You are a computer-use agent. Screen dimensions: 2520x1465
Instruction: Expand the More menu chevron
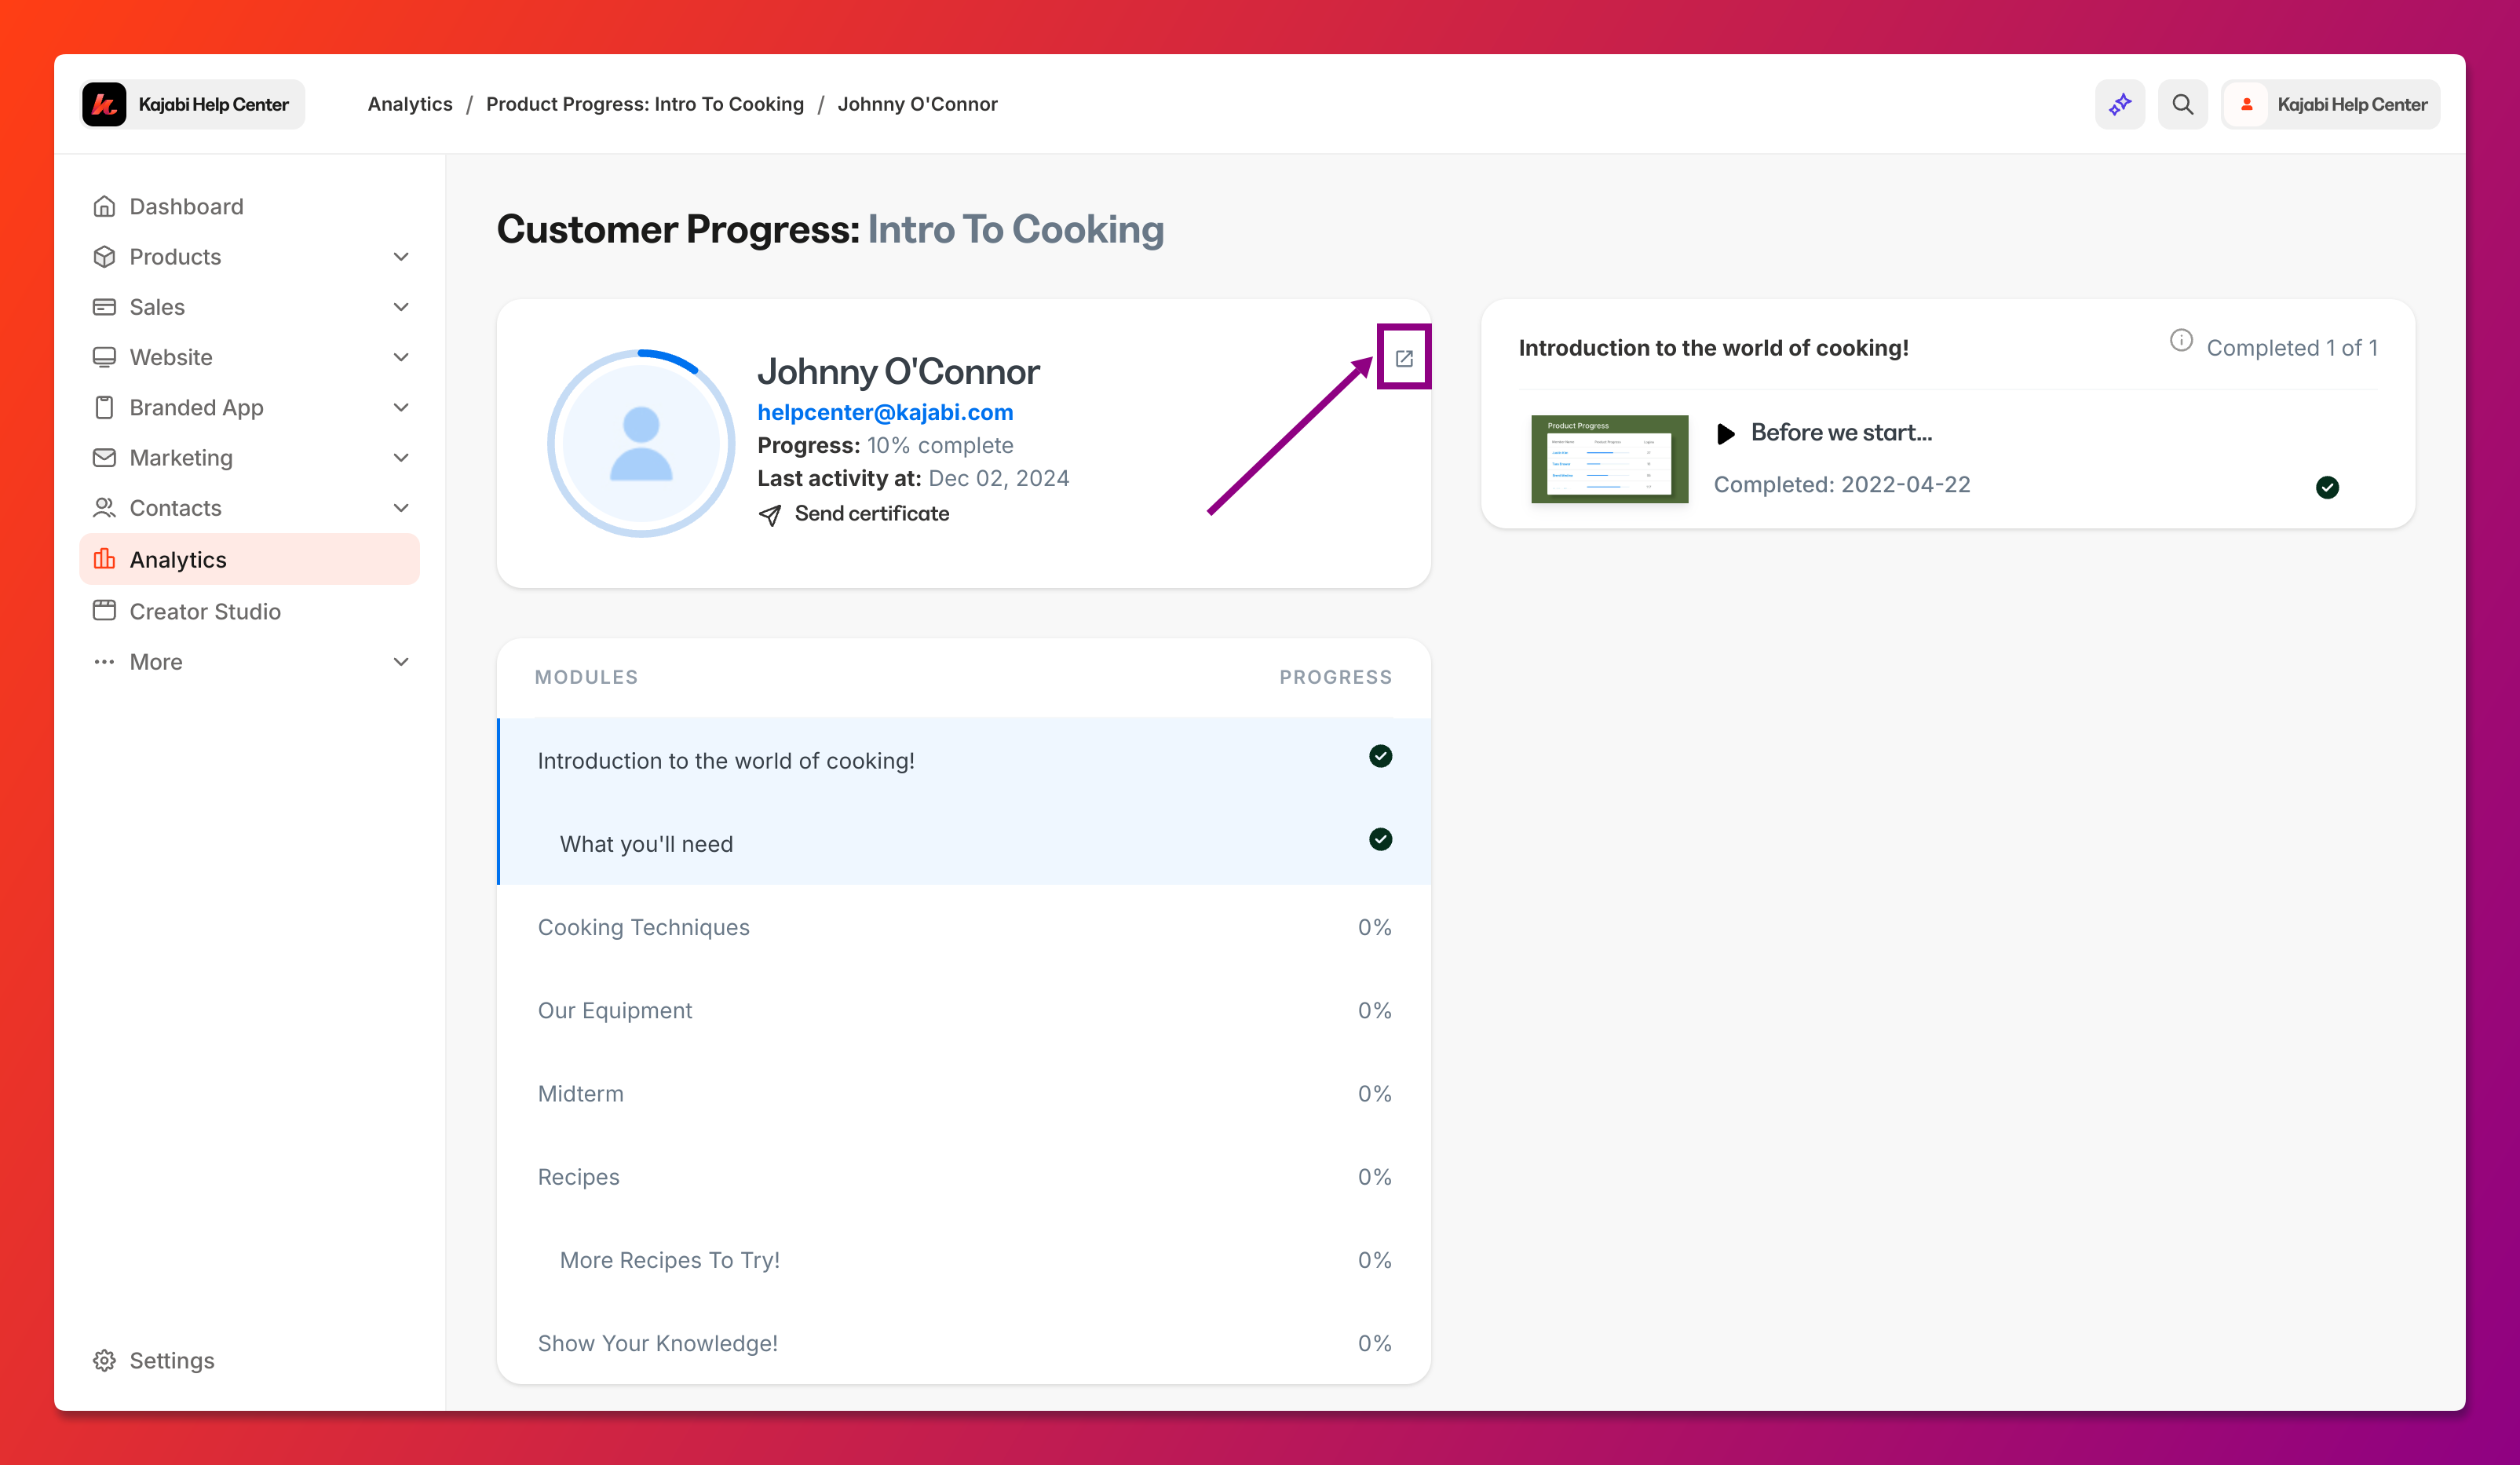coord(401,662)
